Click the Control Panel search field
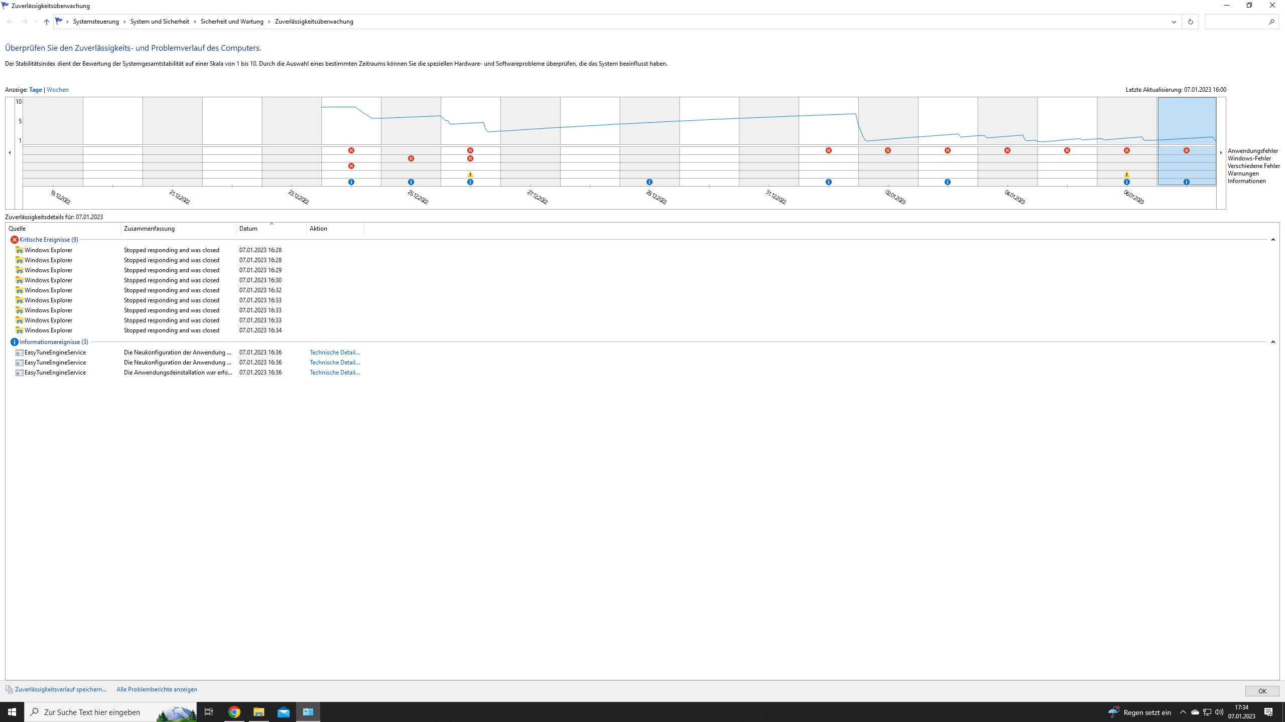 (x=1235, y=22)
